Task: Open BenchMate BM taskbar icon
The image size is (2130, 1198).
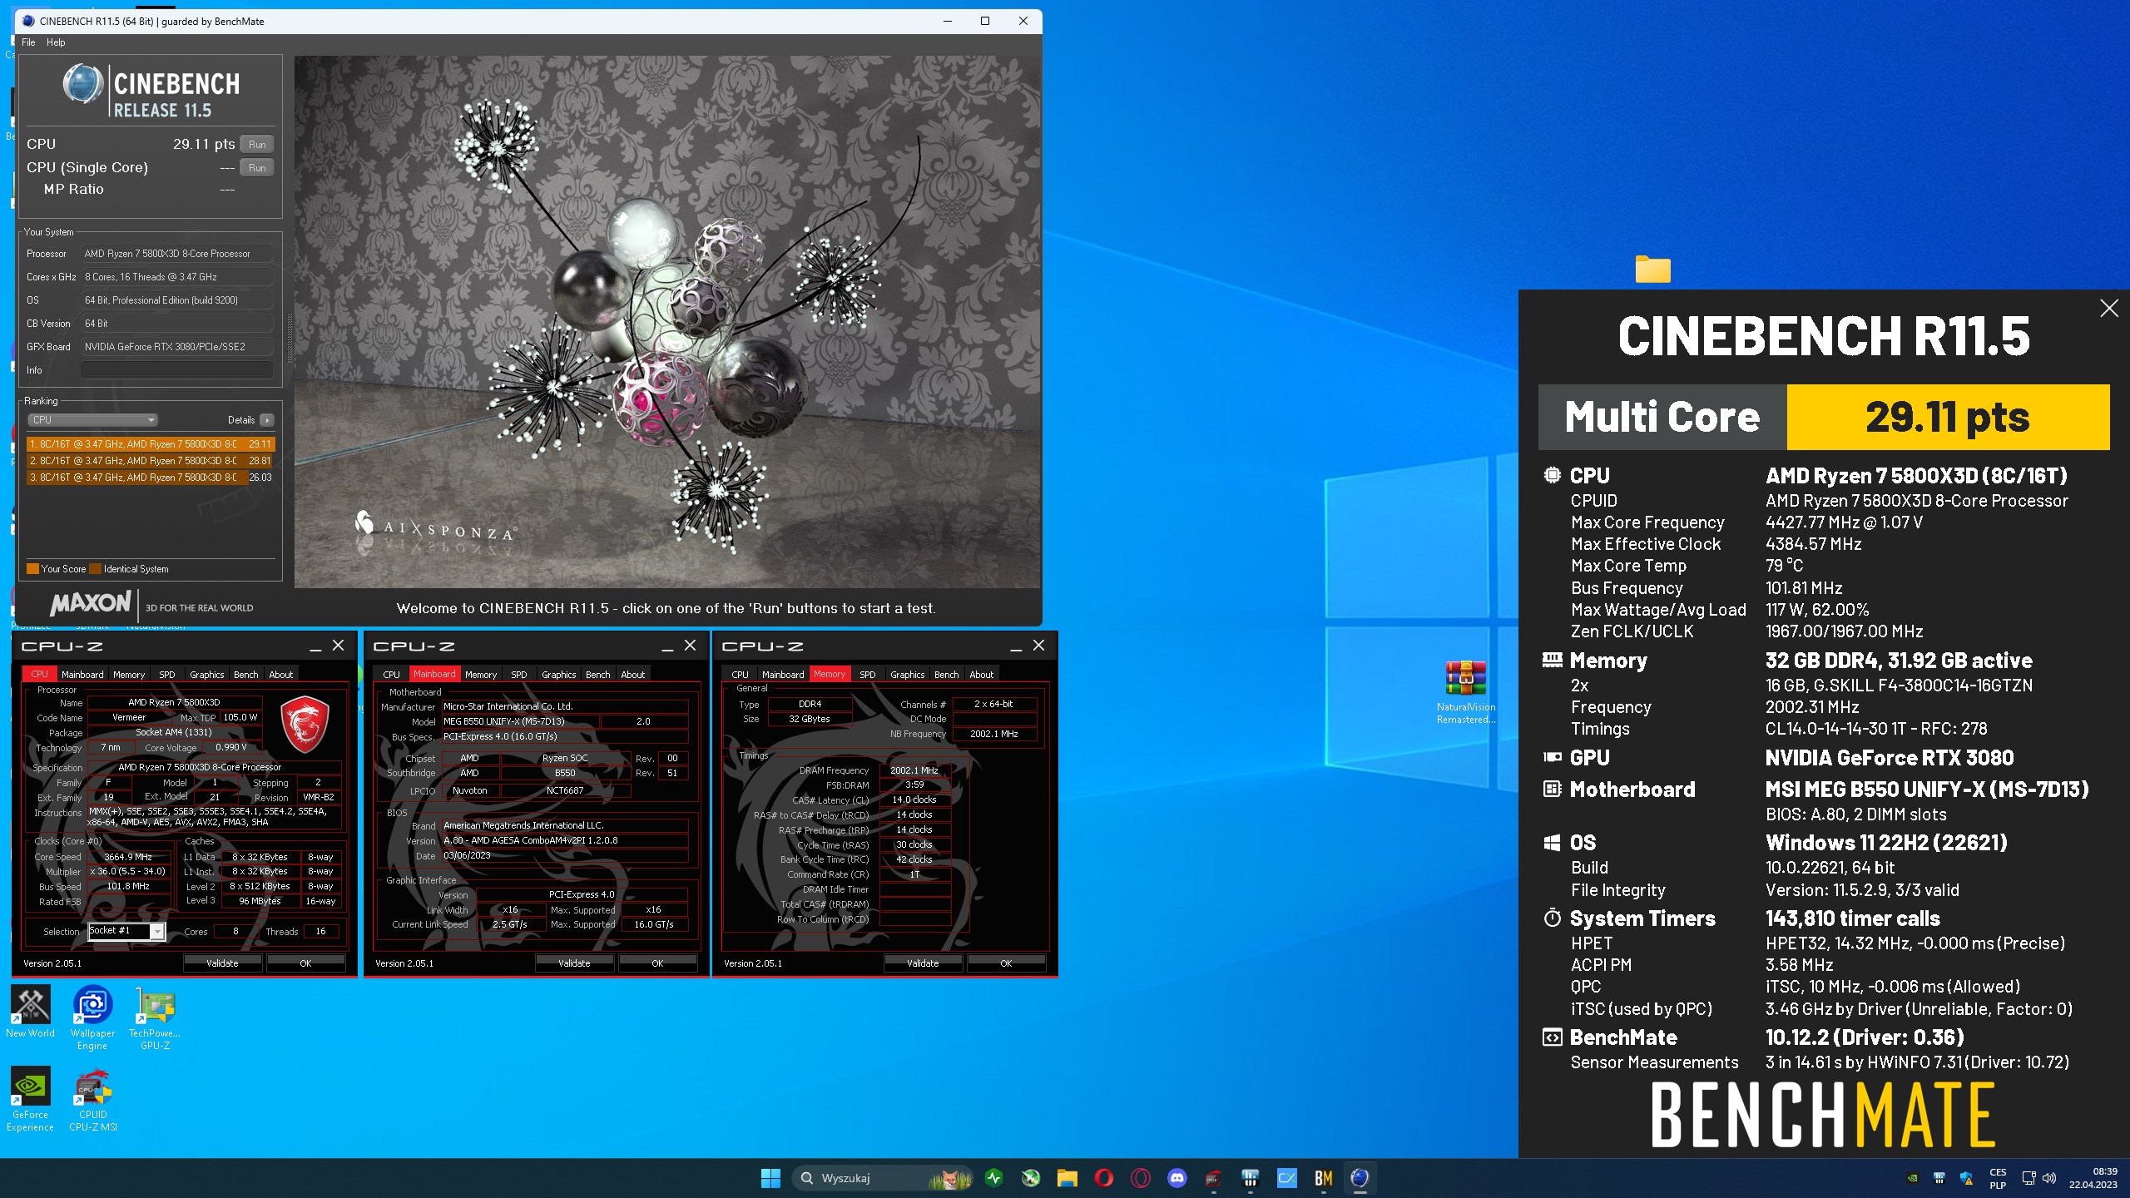Action: coord(1323,1178)
